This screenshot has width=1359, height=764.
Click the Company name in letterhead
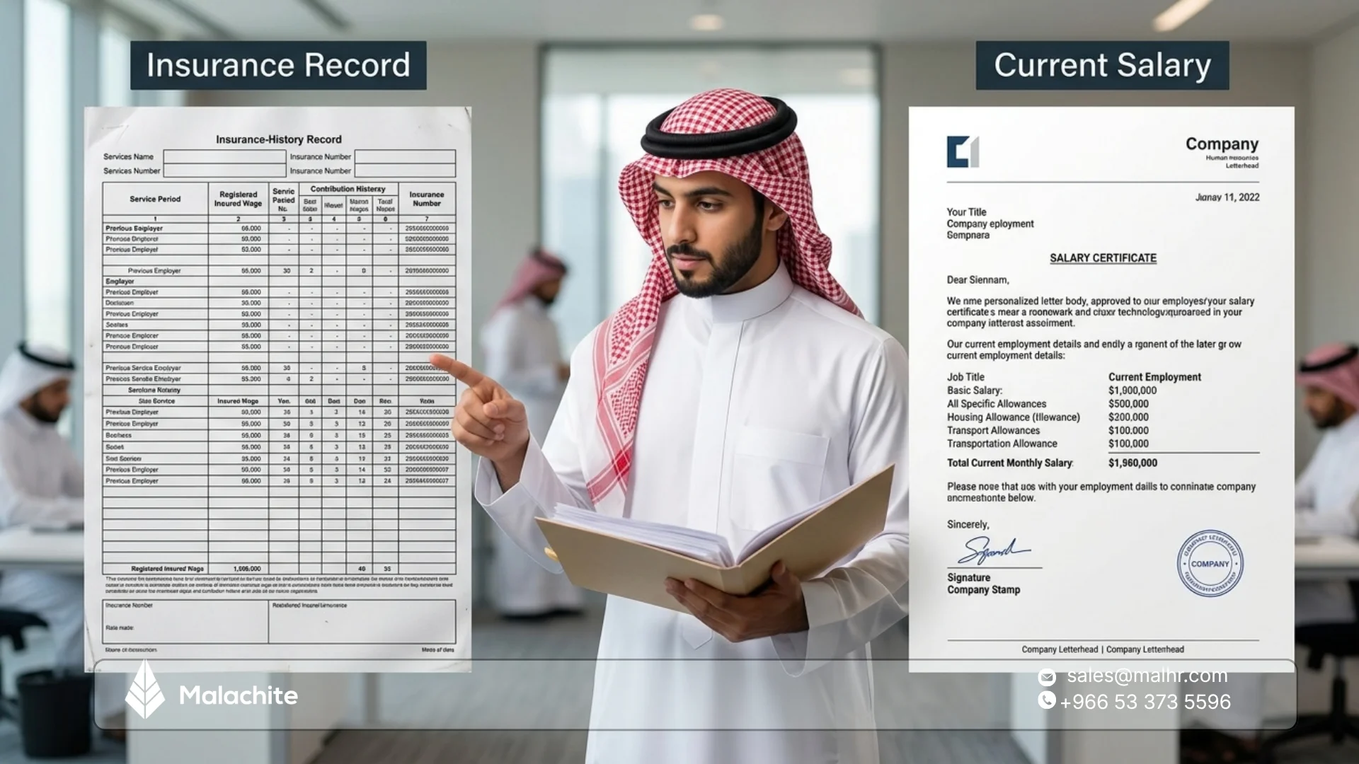1222,144
